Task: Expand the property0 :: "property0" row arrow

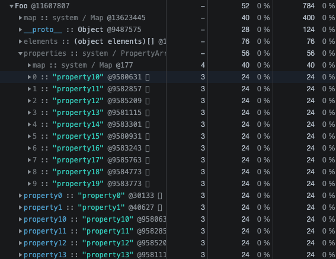Action: pos(20,196)
